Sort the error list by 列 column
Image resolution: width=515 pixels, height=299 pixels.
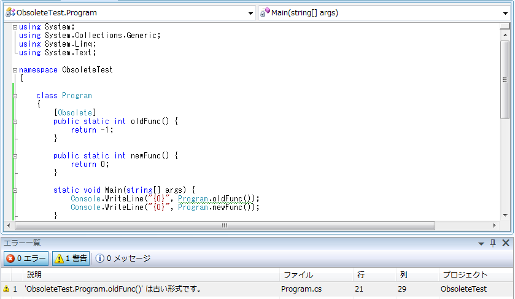coord(417,274)
